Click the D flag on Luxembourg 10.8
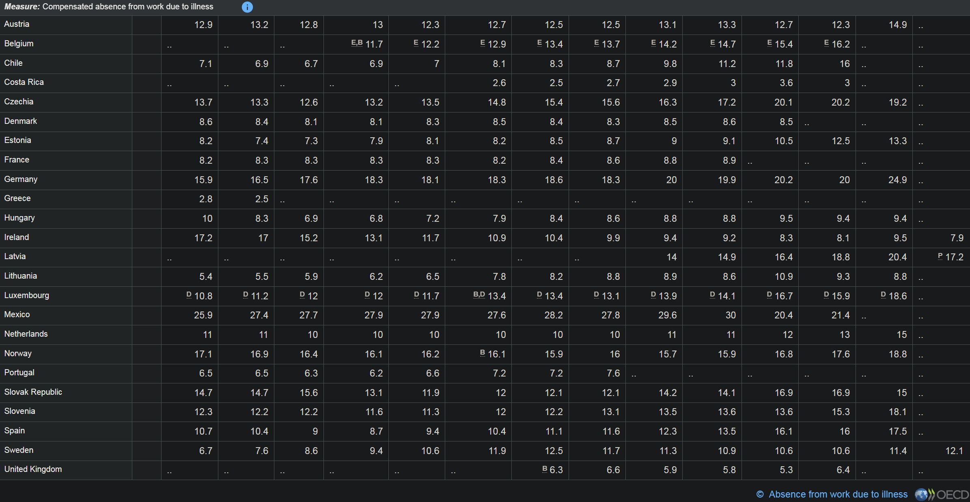The height and width of the screenshot is (502, 970). click(x=189, y=294)
